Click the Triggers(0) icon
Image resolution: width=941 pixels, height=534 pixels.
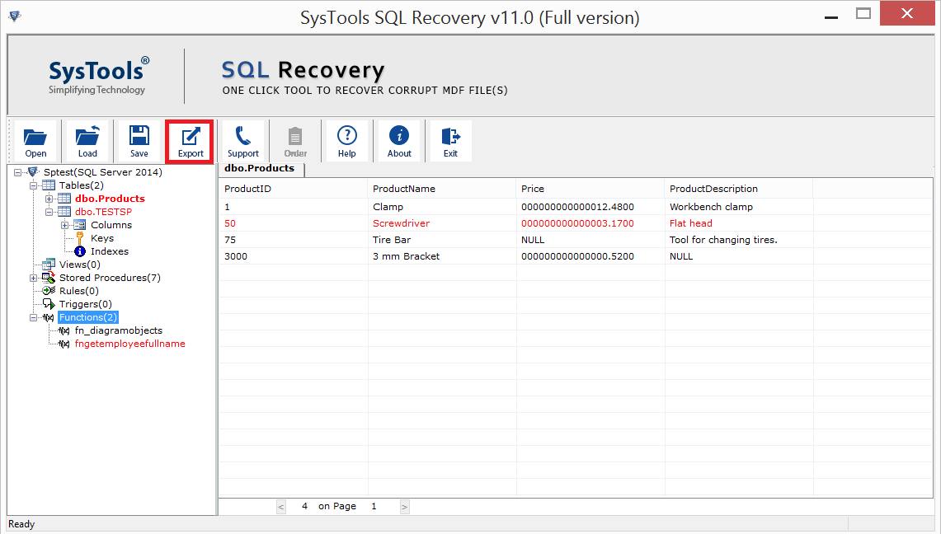tap(49, 304)
